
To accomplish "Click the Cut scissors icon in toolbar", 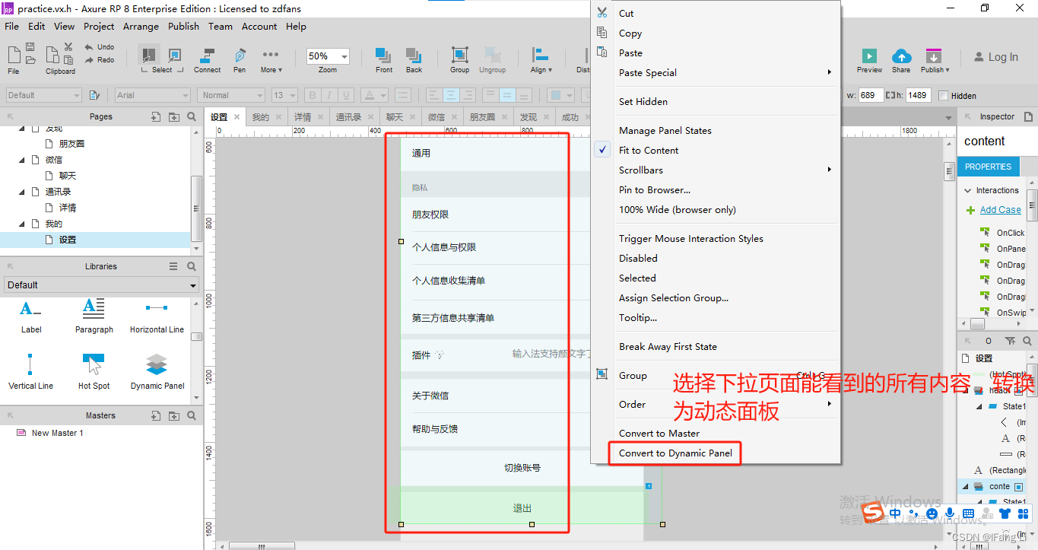I will [x=68, y=46].
